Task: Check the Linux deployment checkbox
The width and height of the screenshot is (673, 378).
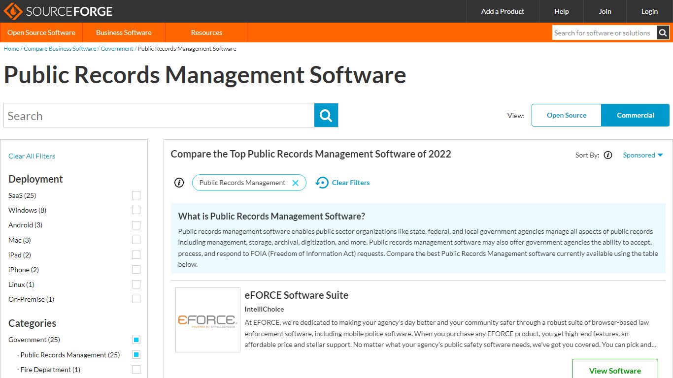Action: (136, 284)
